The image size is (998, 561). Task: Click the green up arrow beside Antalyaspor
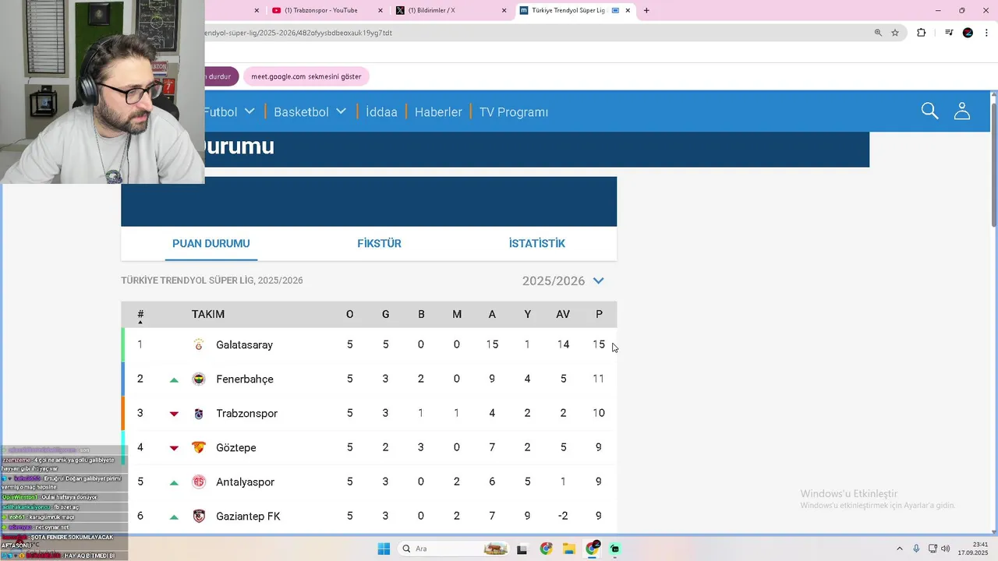174,482
